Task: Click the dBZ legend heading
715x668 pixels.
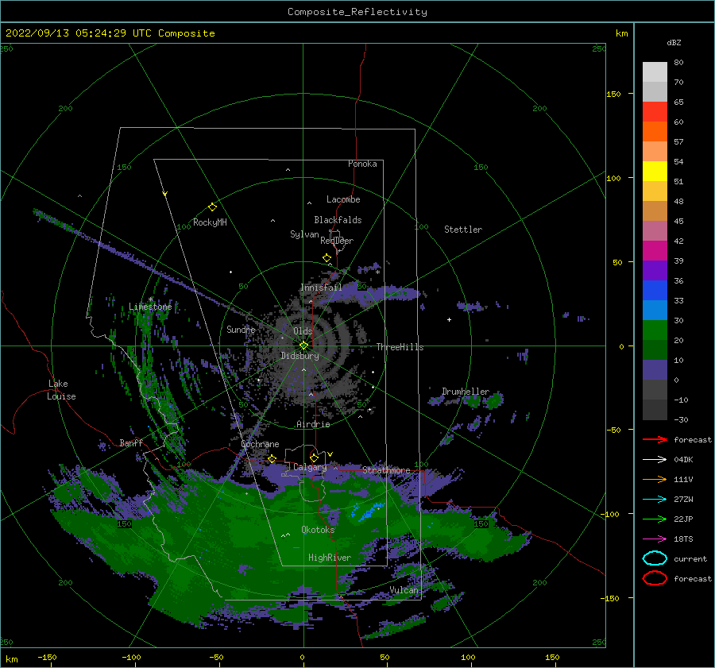Action: click(674, 42)
